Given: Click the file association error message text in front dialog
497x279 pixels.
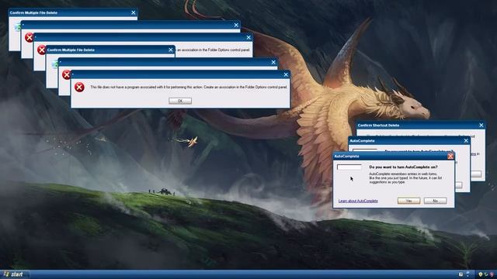Looking at the screenshot, I should (189, 87).
